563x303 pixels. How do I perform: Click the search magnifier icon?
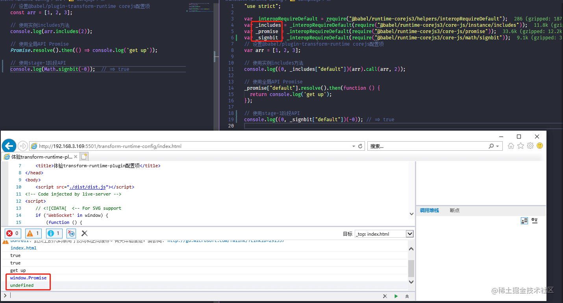[491, 146]
